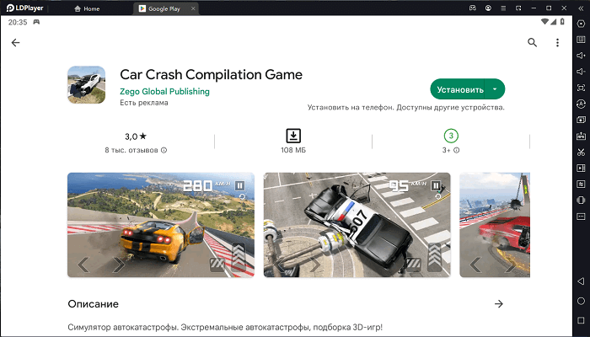
Task: Expand Описание section with the arrow
Action: click(x=499, y=304)
